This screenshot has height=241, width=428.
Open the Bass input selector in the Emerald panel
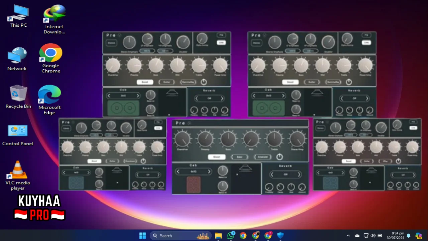[240, 157]
